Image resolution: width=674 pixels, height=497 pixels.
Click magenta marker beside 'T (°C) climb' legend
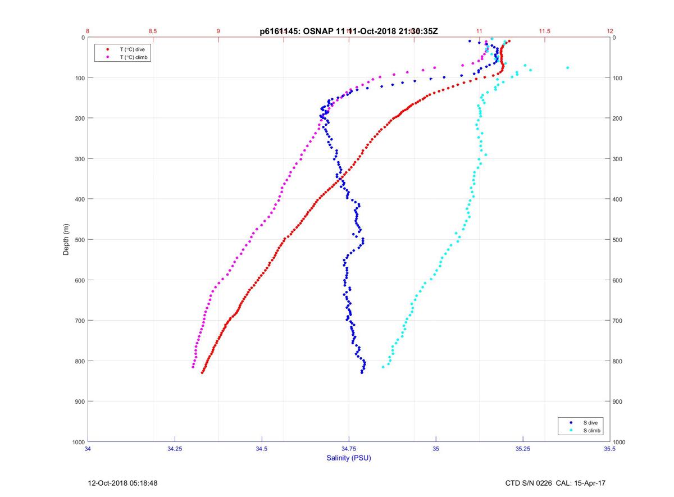coord(107,57)
